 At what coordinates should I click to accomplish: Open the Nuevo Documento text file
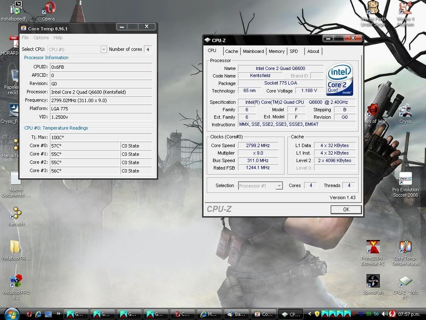click(x=16, y=185)
